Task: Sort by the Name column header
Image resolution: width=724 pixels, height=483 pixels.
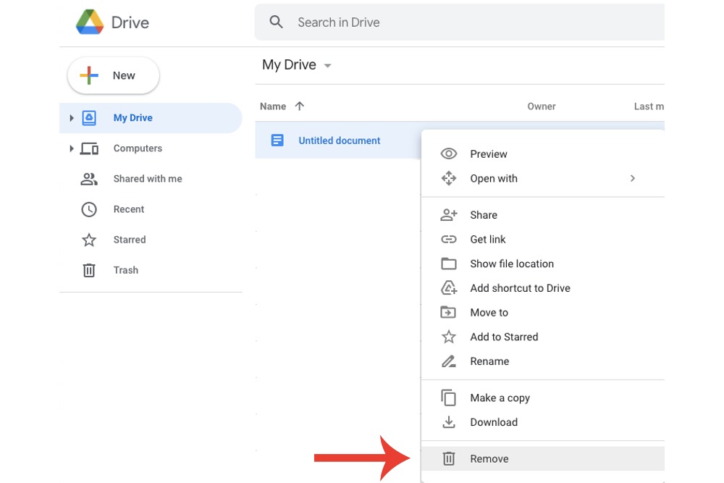Action: (x=273, y=106)
